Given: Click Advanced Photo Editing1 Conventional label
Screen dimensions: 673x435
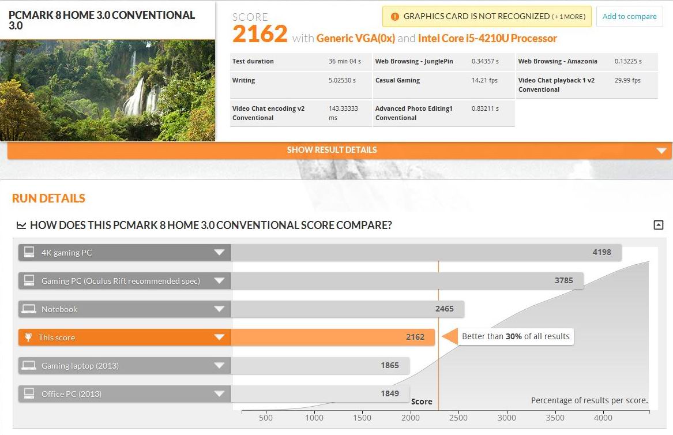Looking at the screenshot, I should tap(413, 114).
